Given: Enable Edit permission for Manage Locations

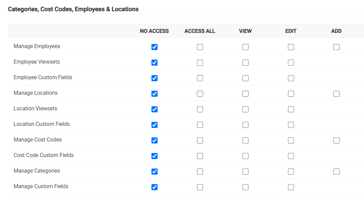Looking at the screenshot, I should pyautogui.click(x=291, y=94).
